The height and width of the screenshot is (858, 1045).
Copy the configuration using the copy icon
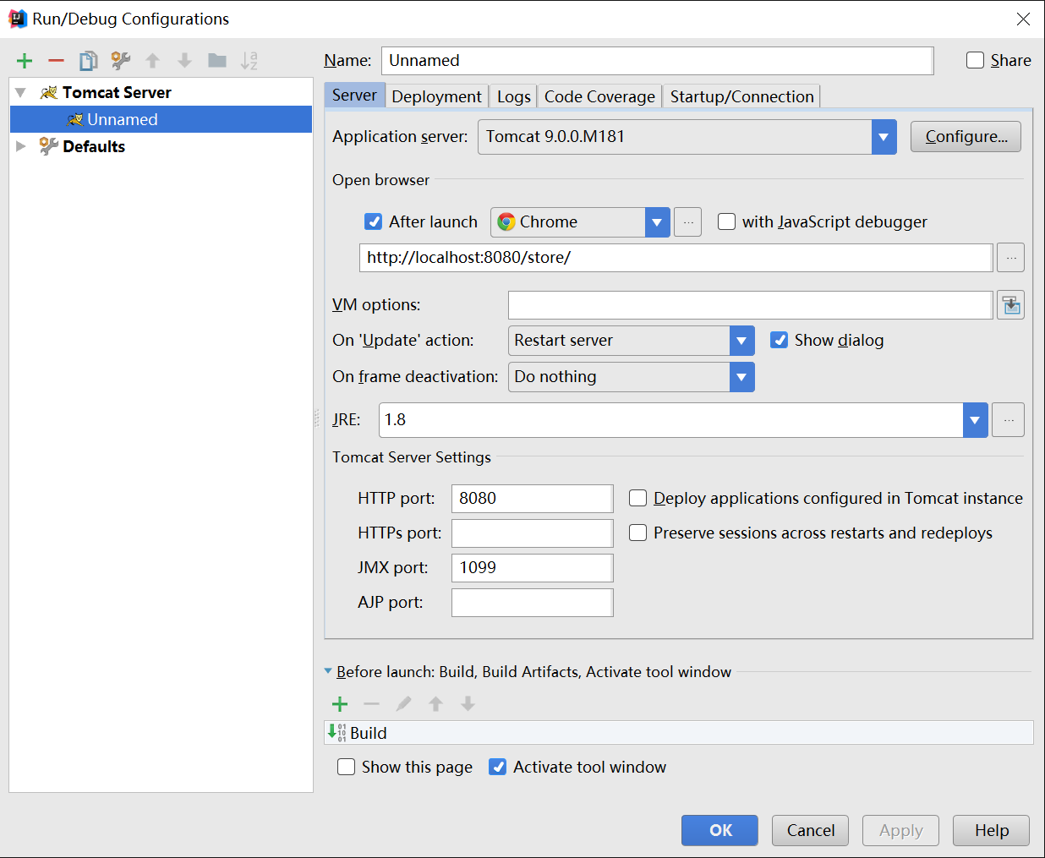tap(88, 61)
